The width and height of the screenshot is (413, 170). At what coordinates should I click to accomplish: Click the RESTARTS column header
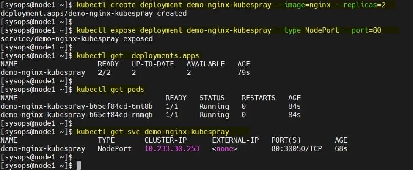pos(258,98)
